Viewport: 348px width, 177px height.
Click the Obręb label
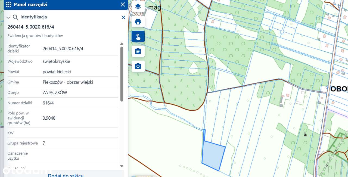[13, 92]
